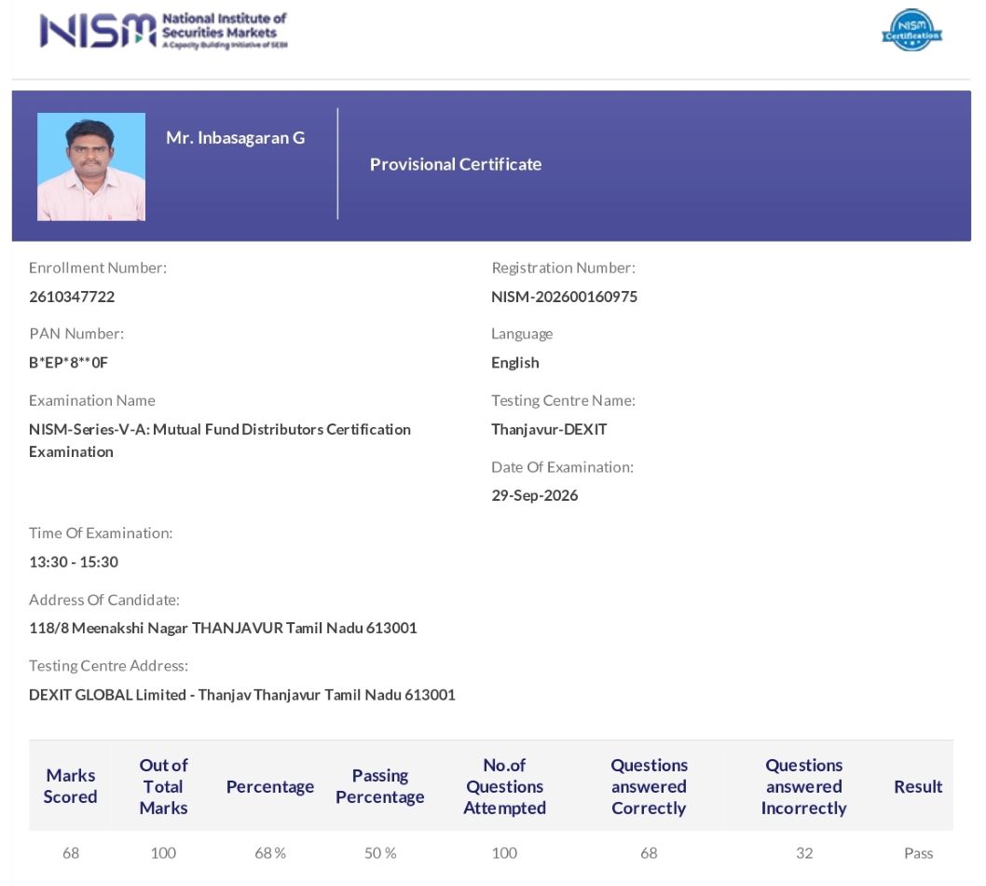Screen dimensions: 986x886
Task: Select the questions attempted value 100
Action: [504, 853]
